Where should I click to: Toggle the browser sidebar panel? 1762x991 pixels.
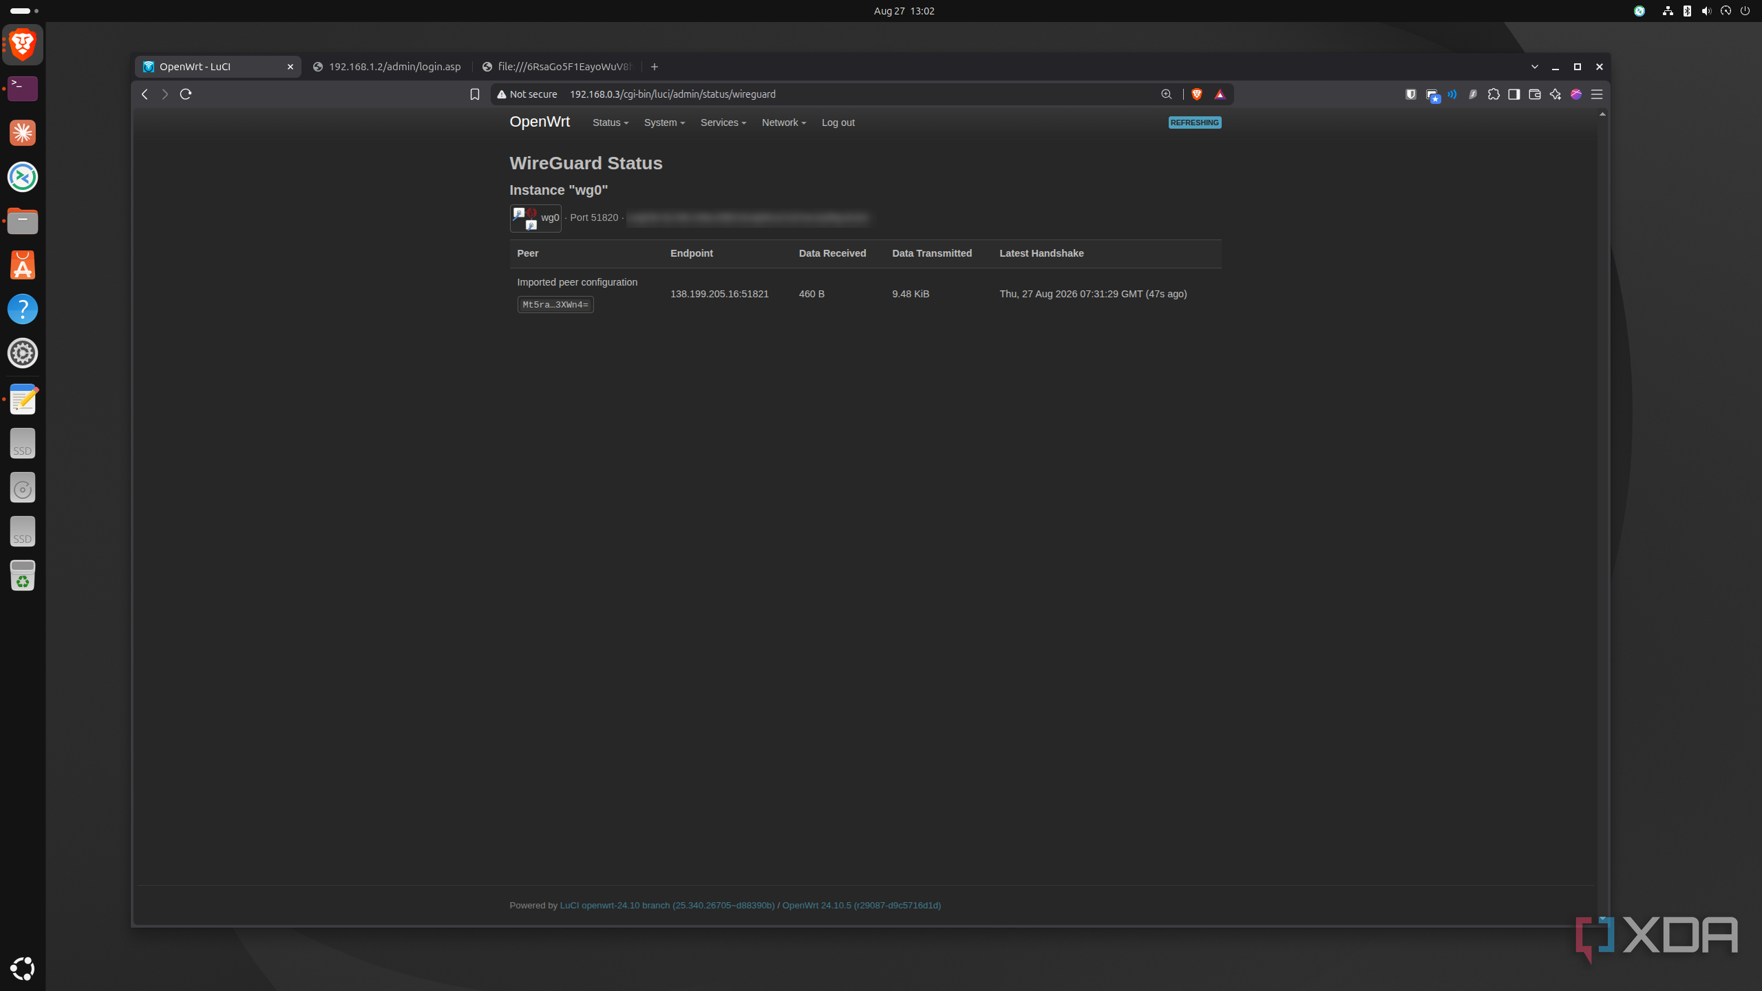tap(1514, 94)
